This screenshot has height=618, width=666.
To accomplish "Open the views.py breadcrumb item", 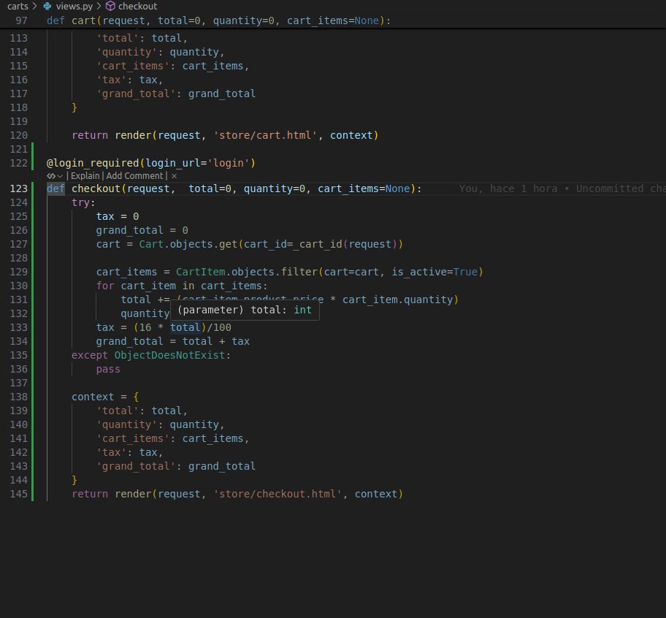I will point(74,6).
